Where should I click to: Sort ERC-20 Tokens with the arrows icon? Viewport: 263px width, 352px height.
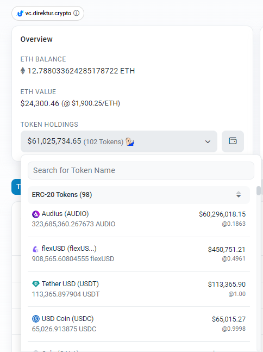[239, 194]
